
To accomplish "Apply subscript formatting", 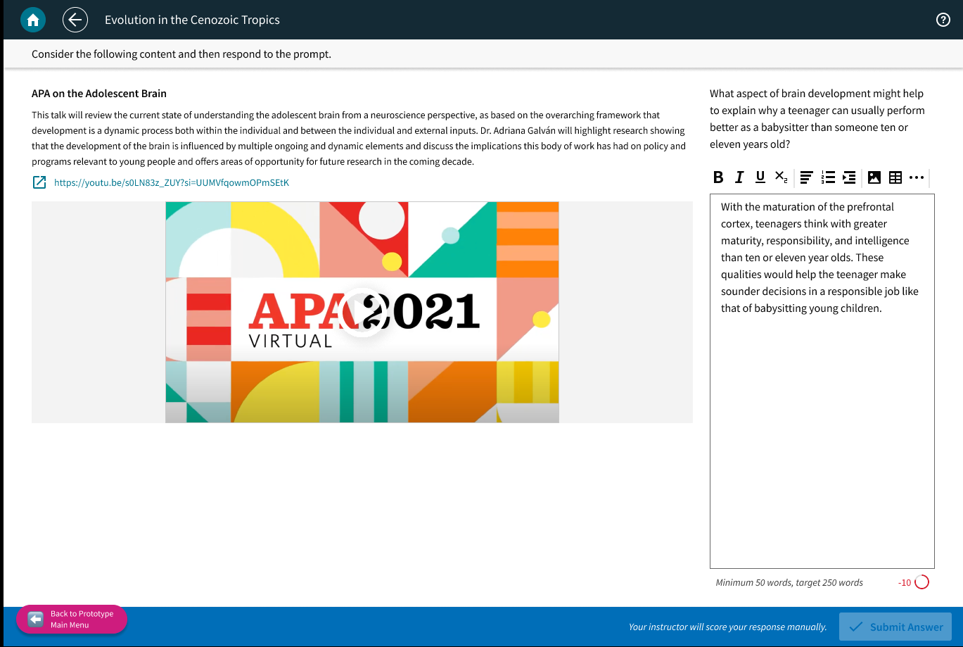I will [x=781, y=177].
